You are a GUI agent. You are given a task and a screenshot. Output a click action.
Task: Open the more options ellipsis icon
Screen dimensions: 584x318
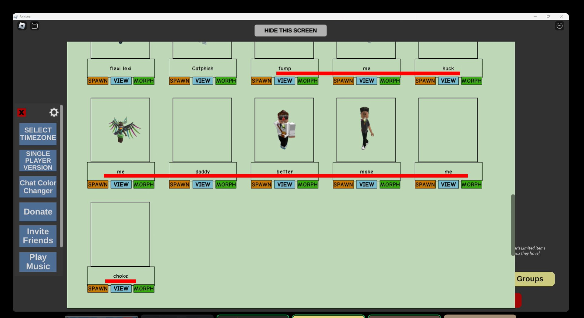[x=559, y=26]
